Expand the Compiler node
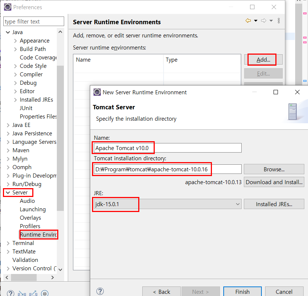Image resolution: width=308 pixels, height=296 pixels. point(15,74)
